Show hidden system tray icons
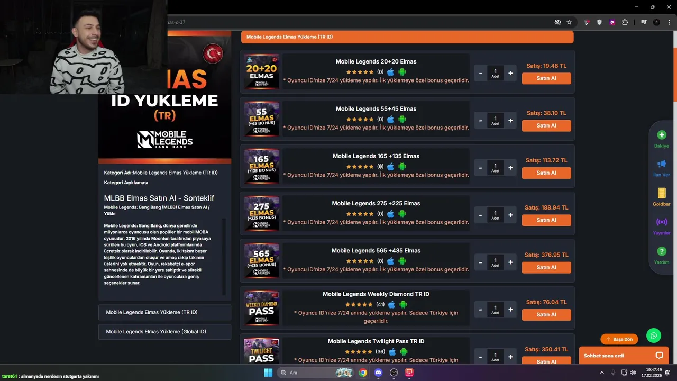Screen dimensions: 677x381 (x=602, y=373)
